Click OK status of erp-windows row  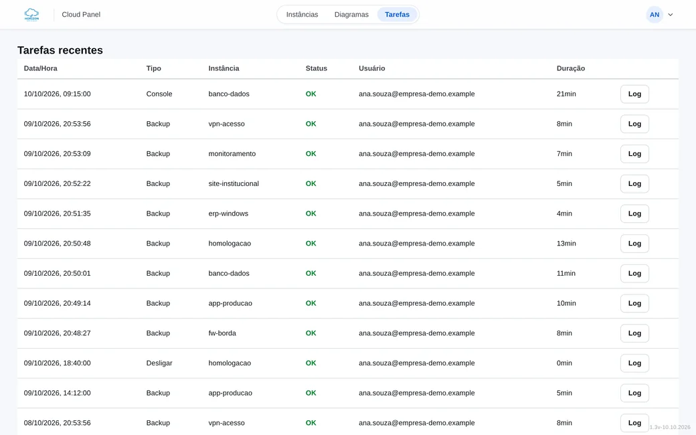311,213
